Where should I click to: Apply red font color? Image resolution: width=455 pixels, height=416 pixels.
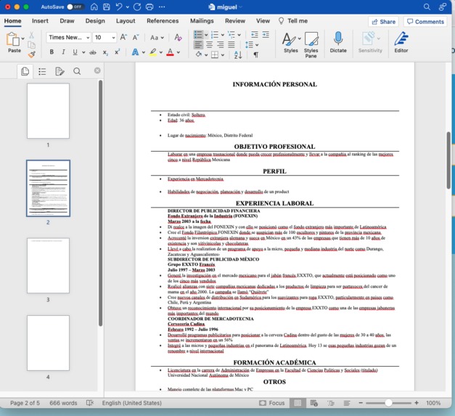(171, 52)
